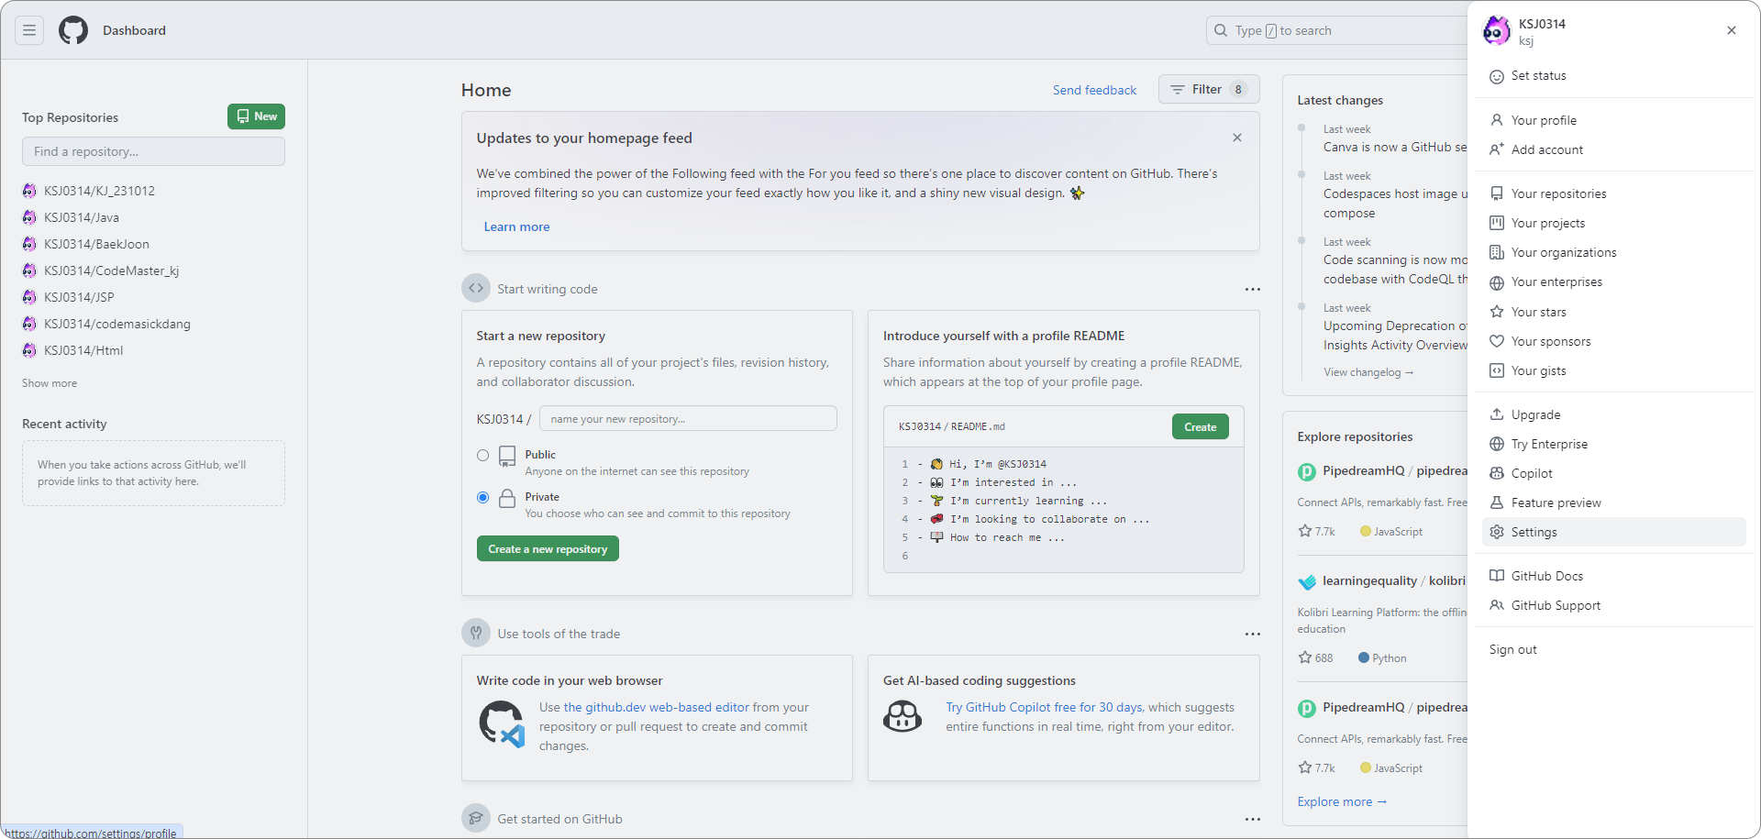
Task: Open the View changelog link
Action: coord(1368,372)
